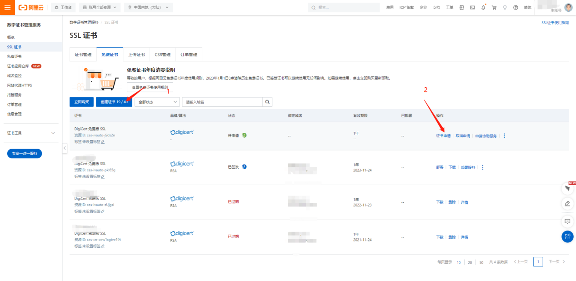Image resolution: width=576 pixels, height=281 pixels.
Task: Open user avatar menu
Action: (x=569, y=8)
